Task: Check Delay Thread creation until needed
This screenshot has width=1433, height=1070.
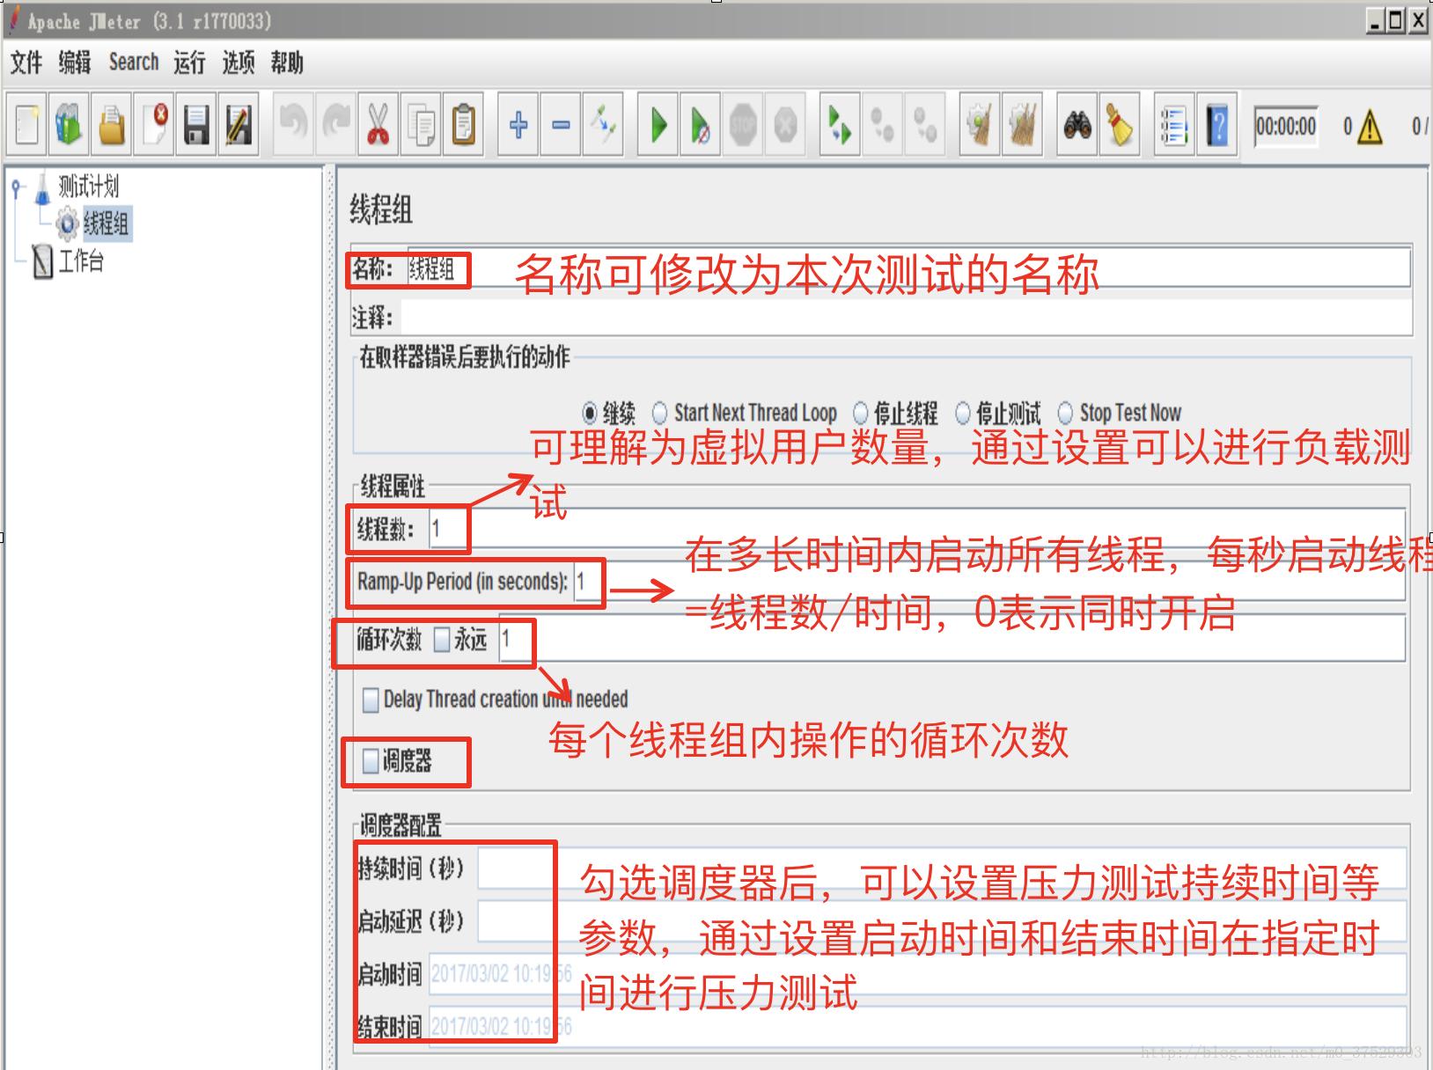Action: 369,700
